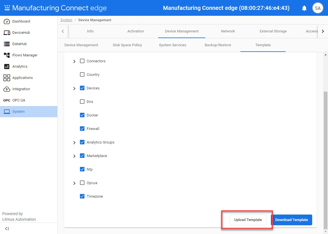Open the app launcher grid icon
The image size is (328, 234).
pyautogui.click(x=7, y=8)
